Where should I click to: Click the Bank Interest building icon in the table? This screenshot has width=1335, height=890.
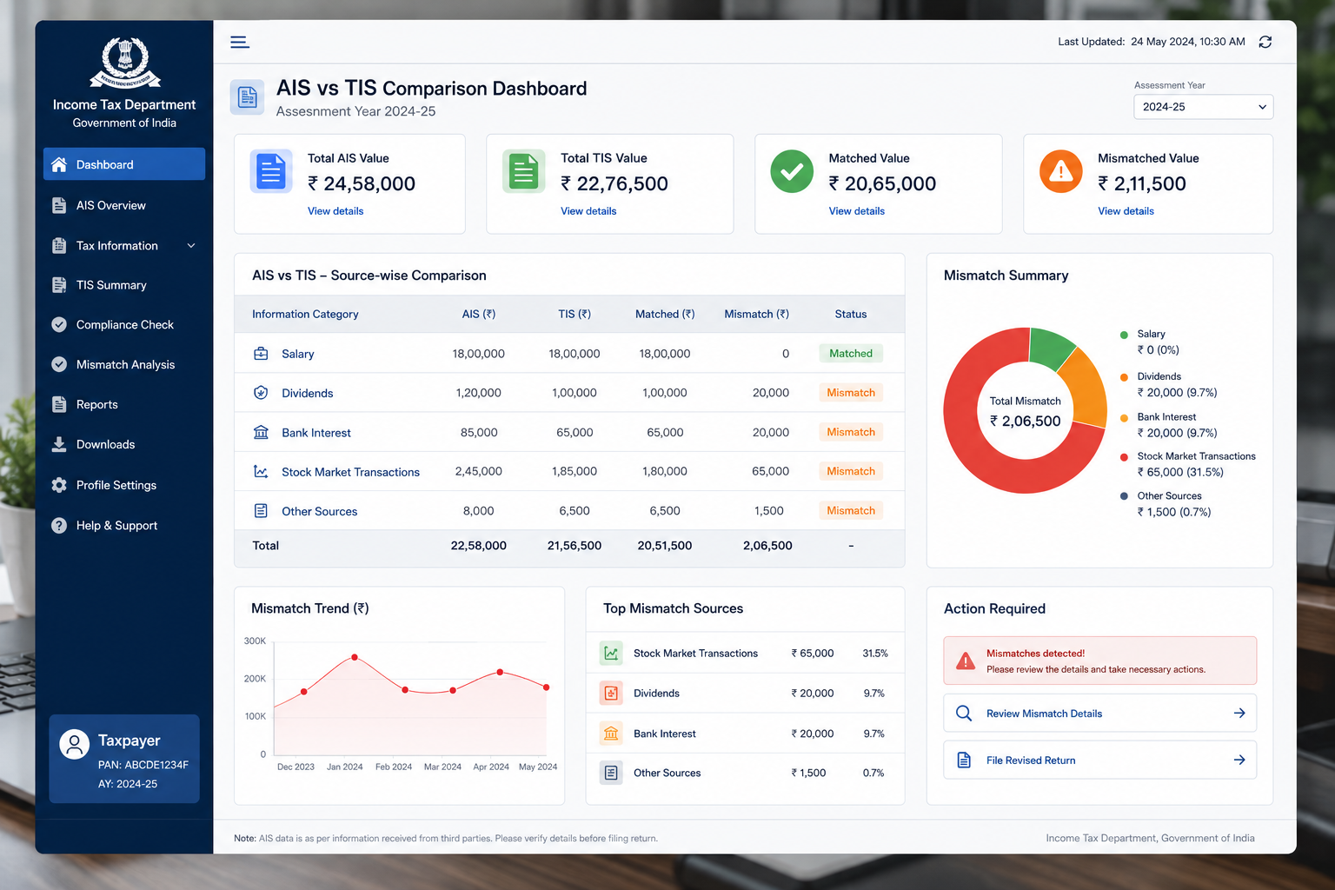pos(261,432)
